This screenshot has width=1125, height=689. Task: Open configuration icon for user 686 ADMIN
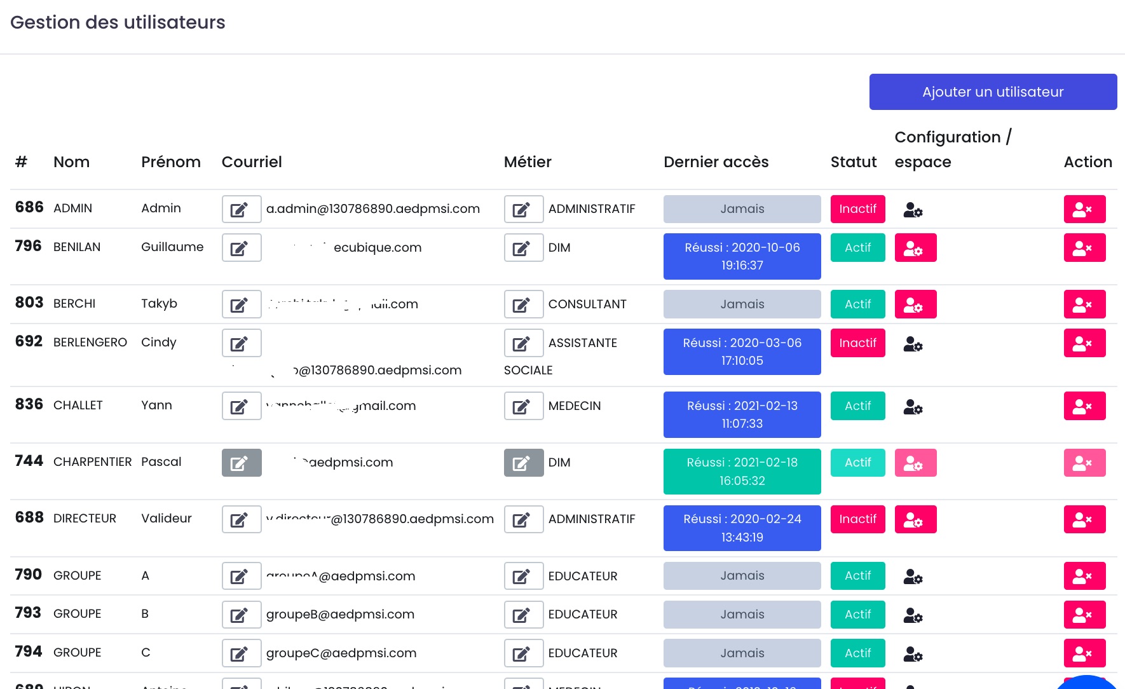(913, 209)
